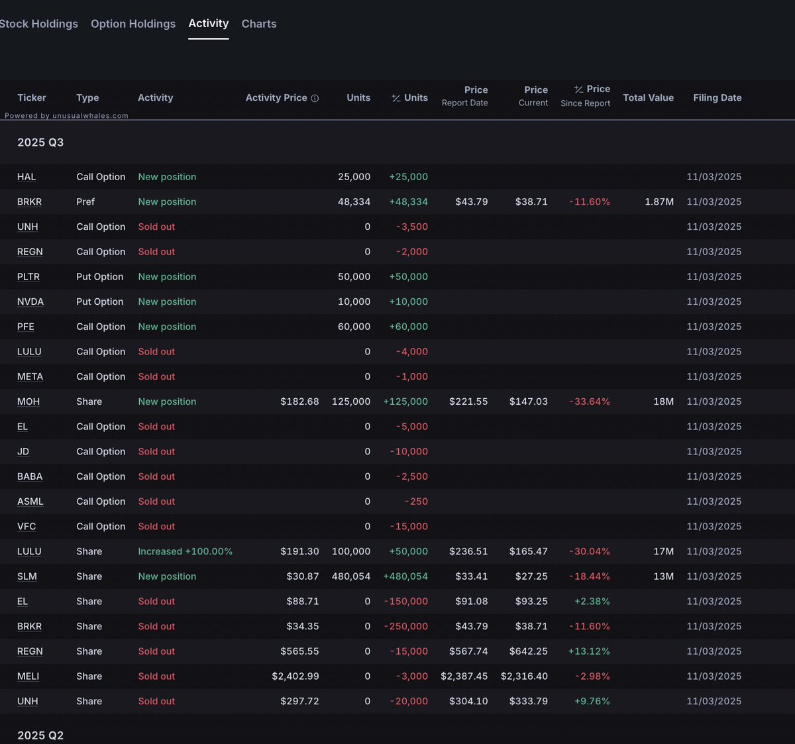The height and width of the screenshot is (744, 795).
Task: Click the SLM ticker link
Action: pyautogui.click(x=27, y=576)
